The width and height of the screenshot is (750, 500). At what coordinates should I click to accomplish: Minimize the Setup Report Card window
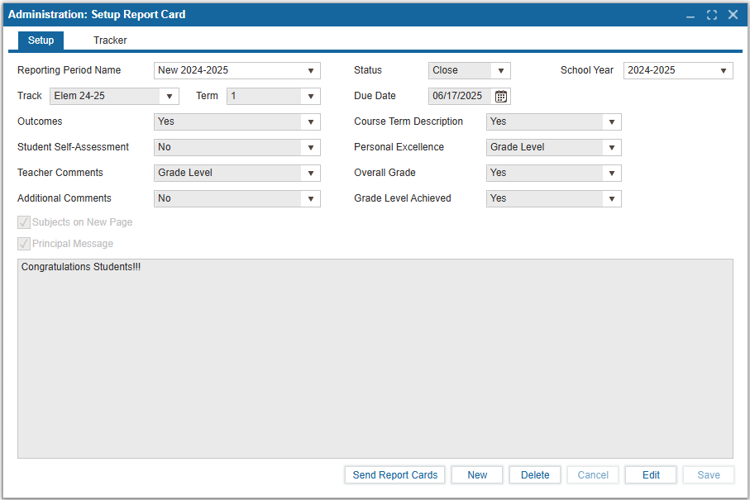click(x=690, y=15)
